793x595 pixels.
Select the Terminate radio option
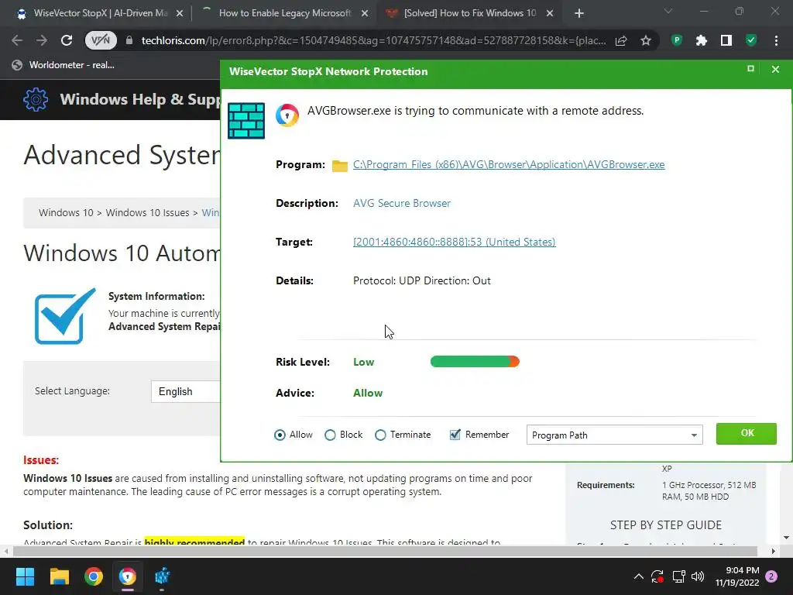click(380, 435)
